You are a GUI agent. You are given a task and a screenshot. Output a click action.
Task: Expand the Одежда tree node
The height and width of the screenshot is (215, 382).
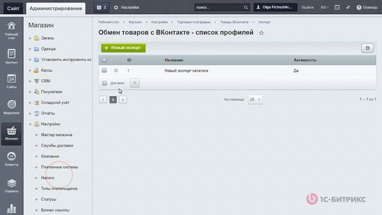[x=30, y=49]
